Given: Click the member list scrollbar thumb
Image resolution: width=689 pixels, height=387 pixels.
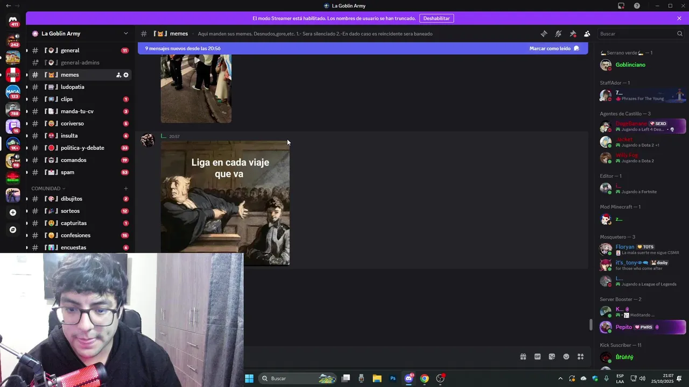Looking at the screenshot, I should click(x=590, y=325).
